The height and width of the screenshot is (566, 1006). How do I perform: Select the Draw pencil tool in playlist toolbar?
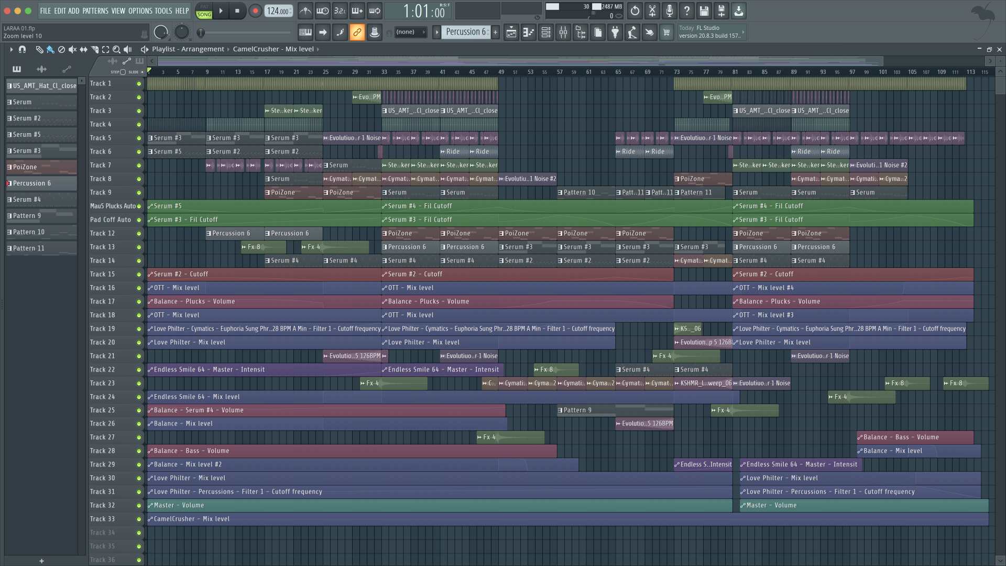point(39,49)
